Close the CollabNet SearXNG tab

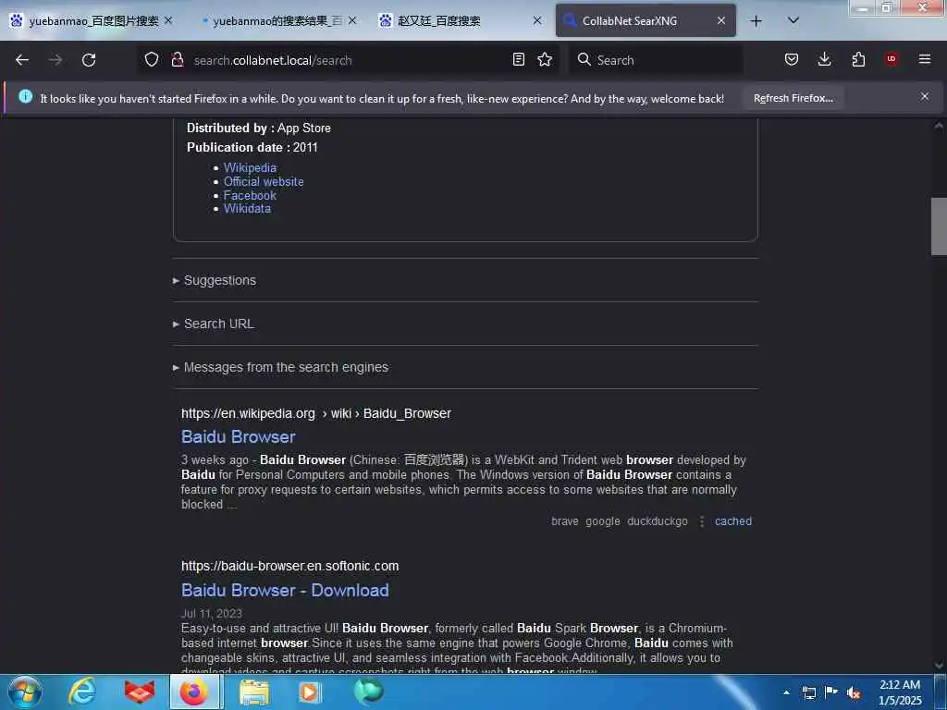pyautogui.click(x=721, y=20)
